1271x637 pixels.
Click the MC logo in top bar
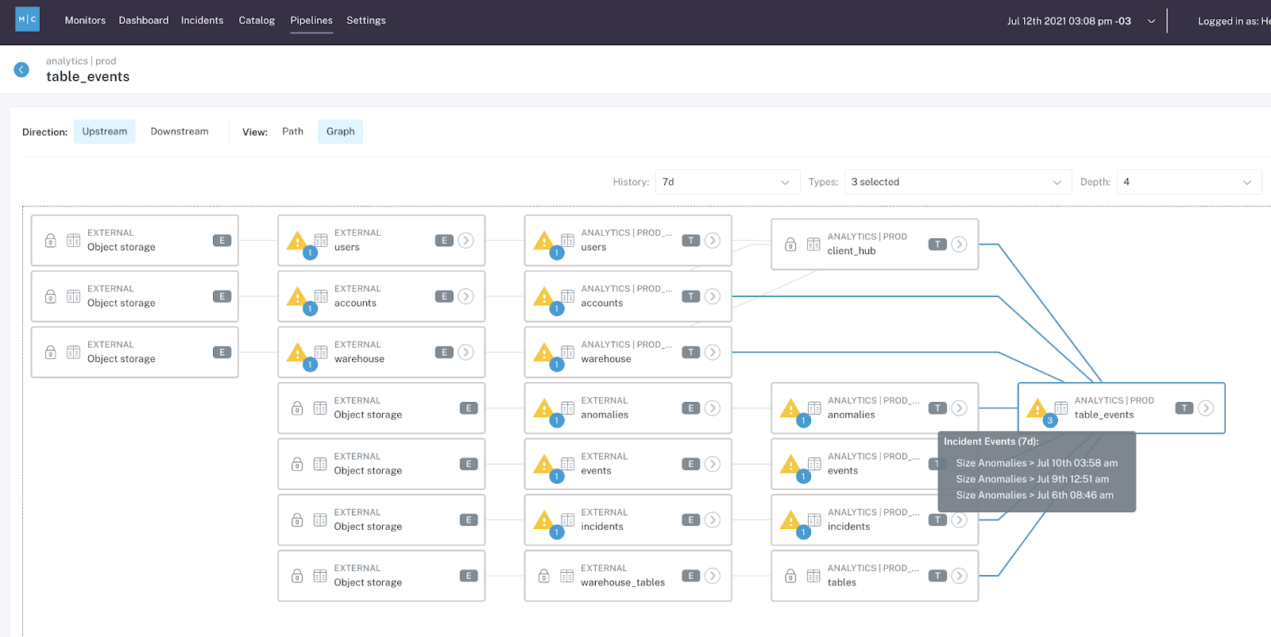coord(27,20)
